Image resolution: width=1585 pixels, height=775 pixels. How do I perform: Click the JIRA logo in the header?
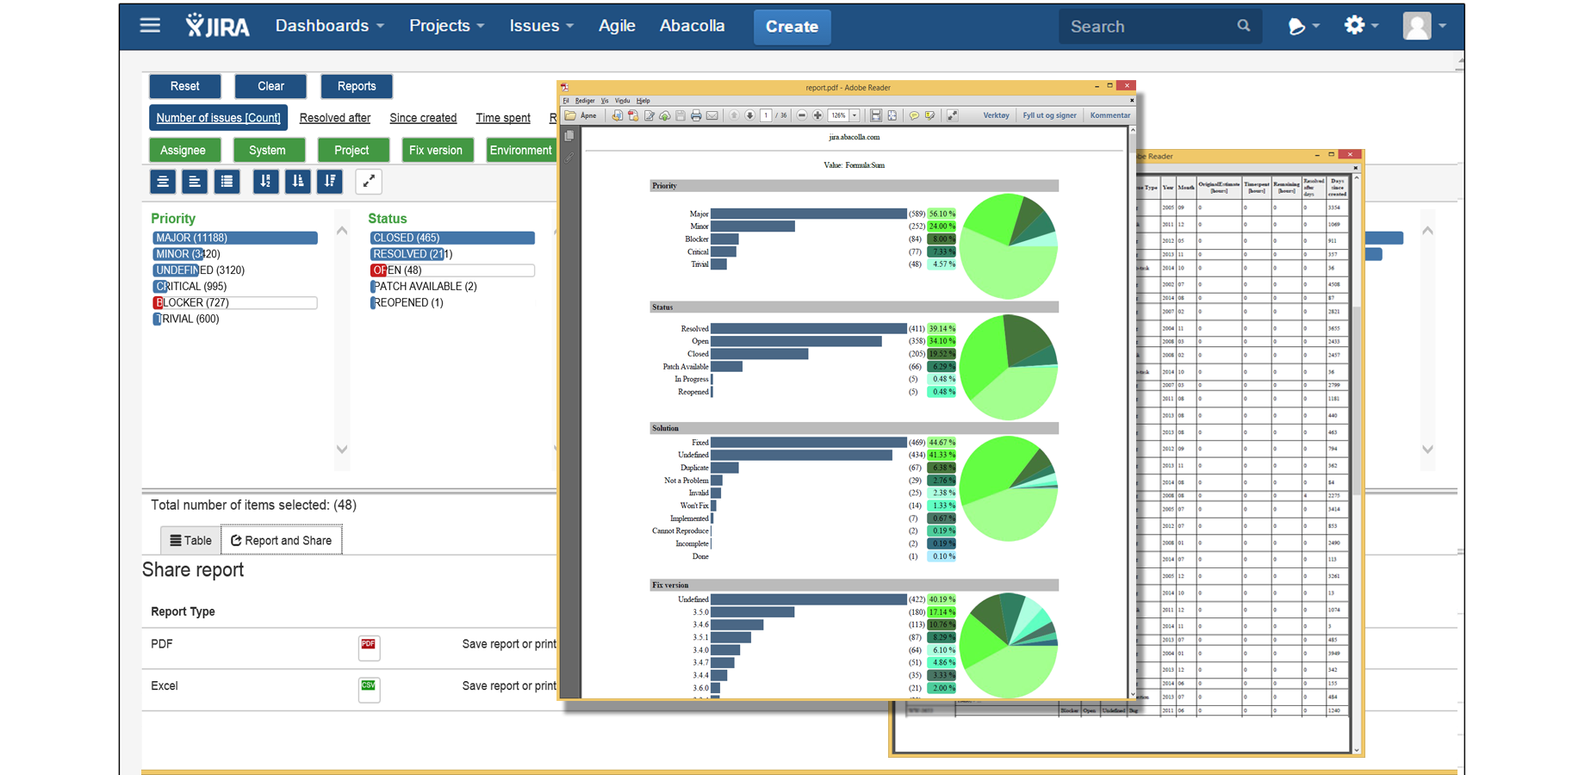click(218, 26)
